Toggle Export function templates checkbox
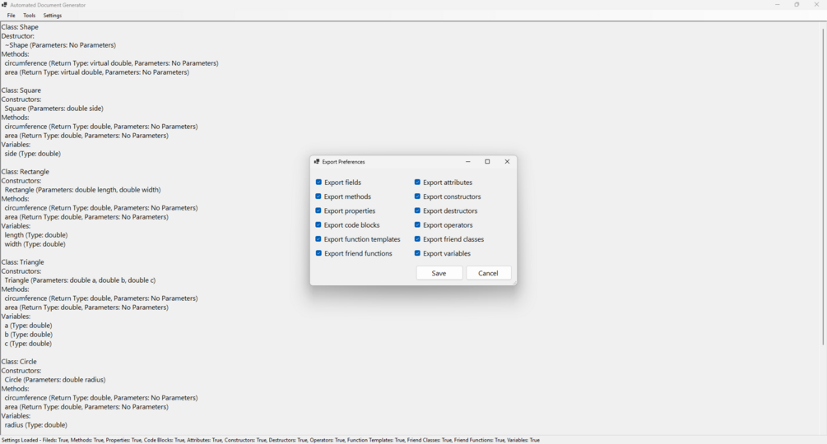Screen dimensions: 827x444 pos(318,239)
